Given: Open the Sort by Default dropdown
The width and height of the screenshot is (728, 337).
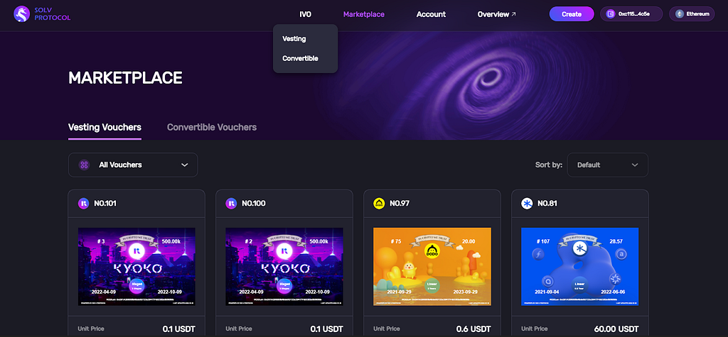Looking at the screenshot, I should click(607, 165).
